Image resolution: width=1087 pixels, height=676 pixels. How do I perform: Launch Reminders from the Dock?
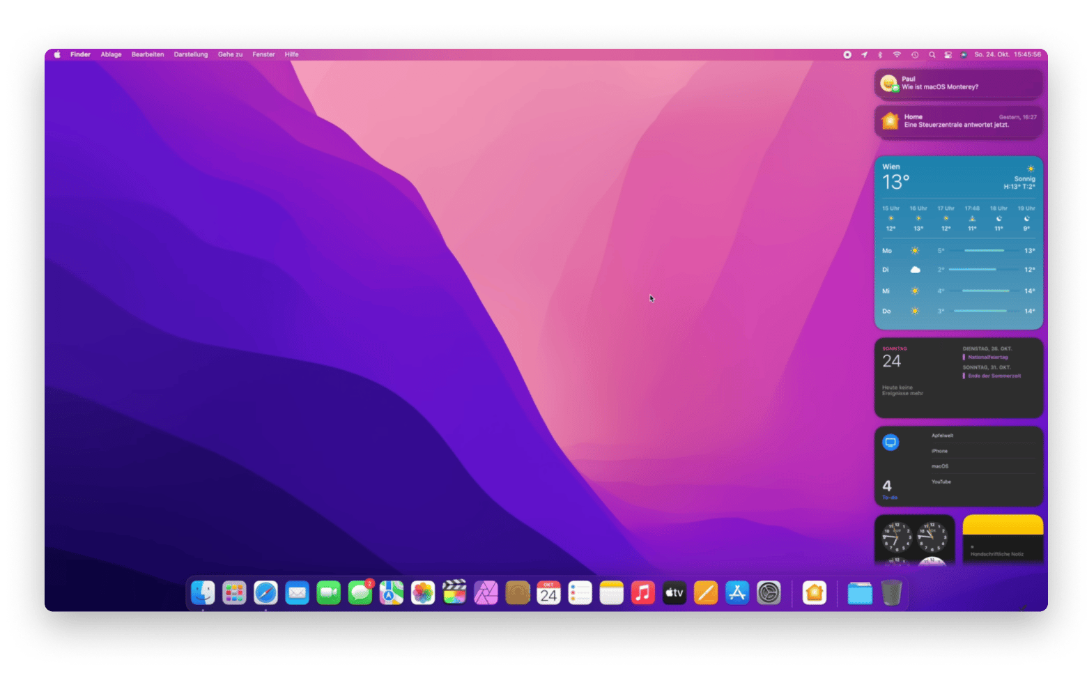(580, 593)
